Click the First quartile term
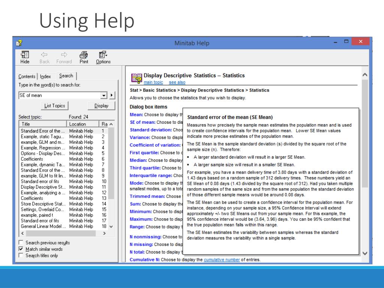The width and height of the screenshot is (384, 288). coord(144,153)
